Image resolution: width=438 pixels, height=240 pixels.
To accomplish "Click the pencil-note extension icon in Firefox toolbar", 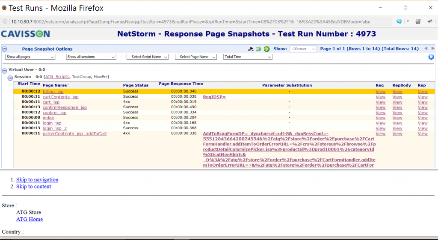I will [x=418, y=21].
